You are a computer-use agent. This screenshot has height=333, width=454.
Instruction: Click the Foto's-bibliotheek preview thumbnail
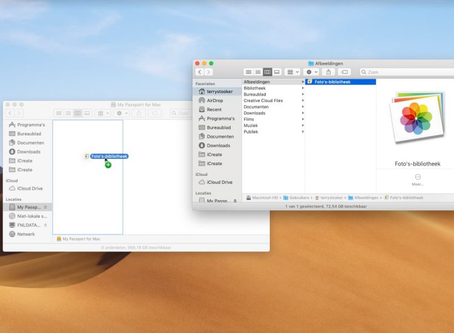click(x=415, y=118)
